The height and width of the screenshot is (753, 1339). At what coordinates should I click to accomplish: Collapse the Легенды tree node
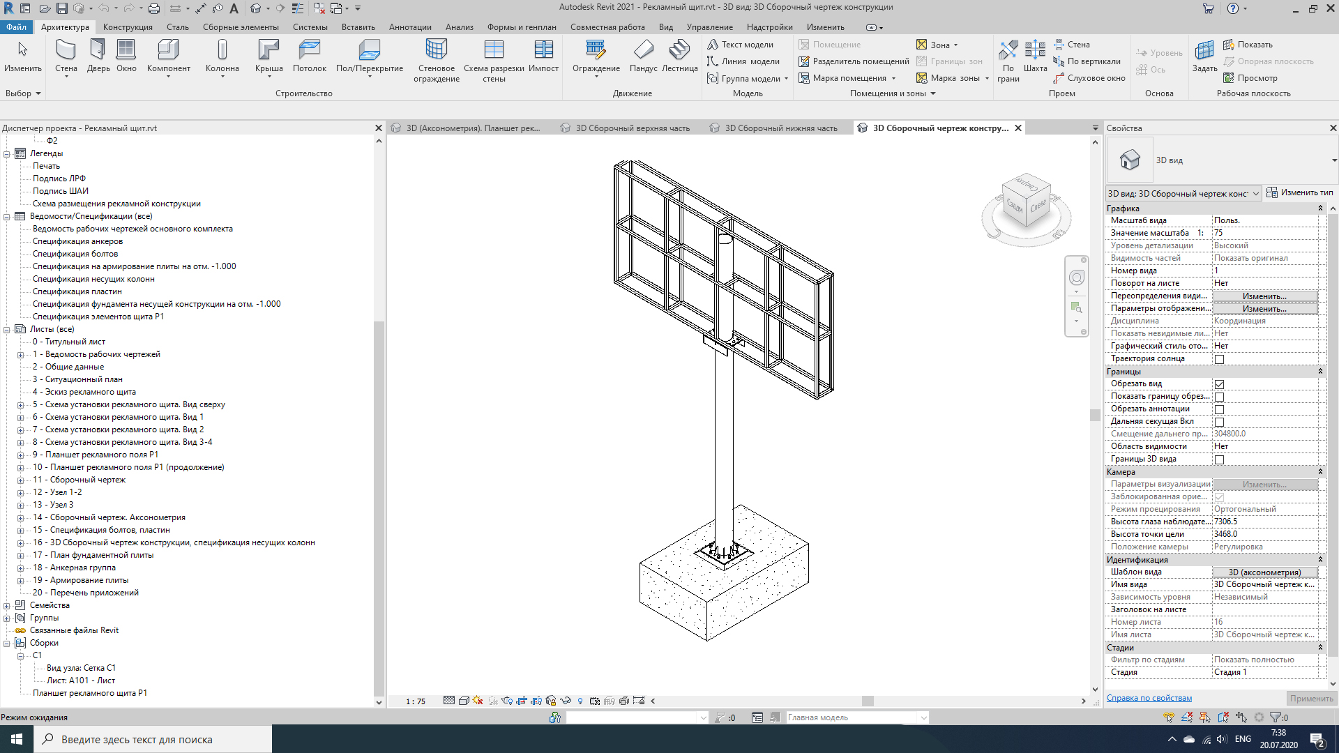tap(7, 153)
